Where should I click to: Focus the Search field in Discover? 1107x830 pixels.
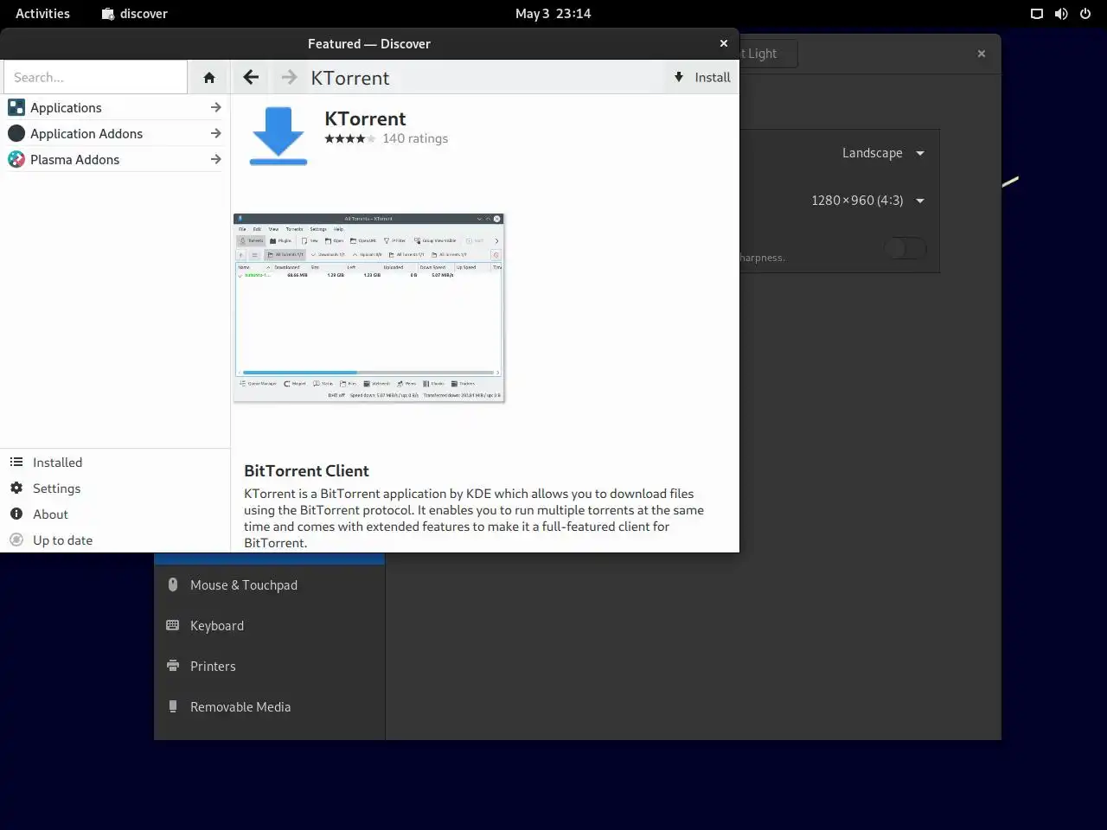(x=95, y=77)
